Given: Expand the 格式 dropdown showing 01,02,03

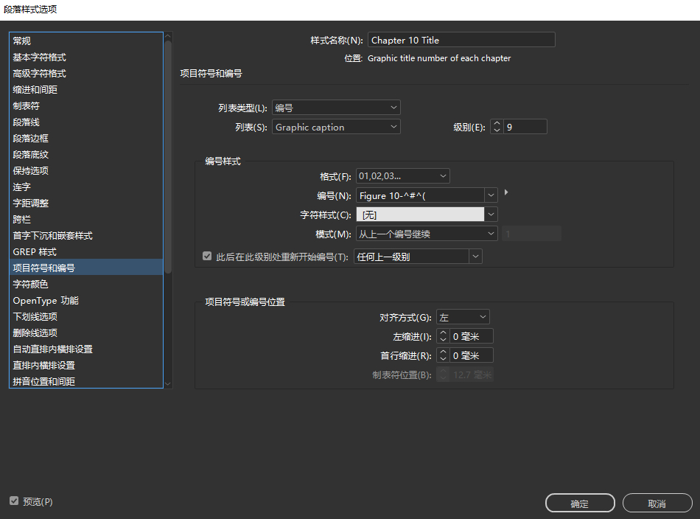Looking at the screenshot, I should click(402, 175).
